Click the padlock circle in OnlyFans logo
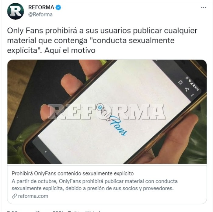The image size is (213, 212). pos(100,107)
